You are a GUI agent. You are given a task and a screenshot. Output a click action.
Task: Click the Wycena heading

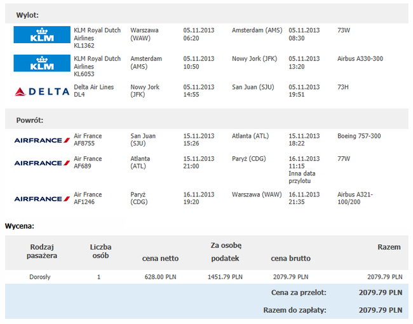pos(20,226)
